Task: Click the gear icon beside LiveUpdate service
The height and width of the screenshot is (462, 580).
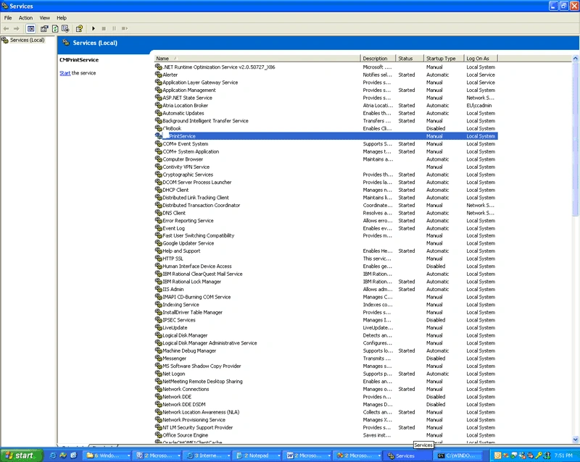Action: pyautogui.click(x=158, y=328)
